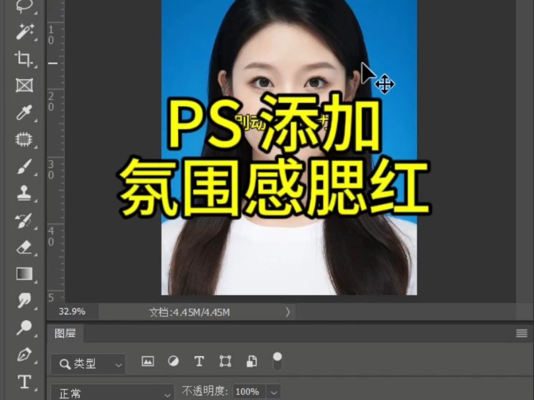Viewport: 534px width, 400px height.
Task: Select the Frame tool
Action: click(23, 86)
